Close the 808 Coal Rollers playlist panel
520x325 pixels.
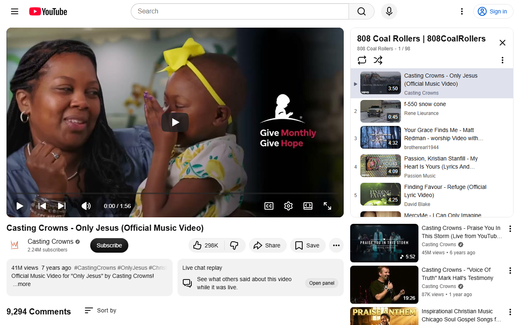click(503, 43)
